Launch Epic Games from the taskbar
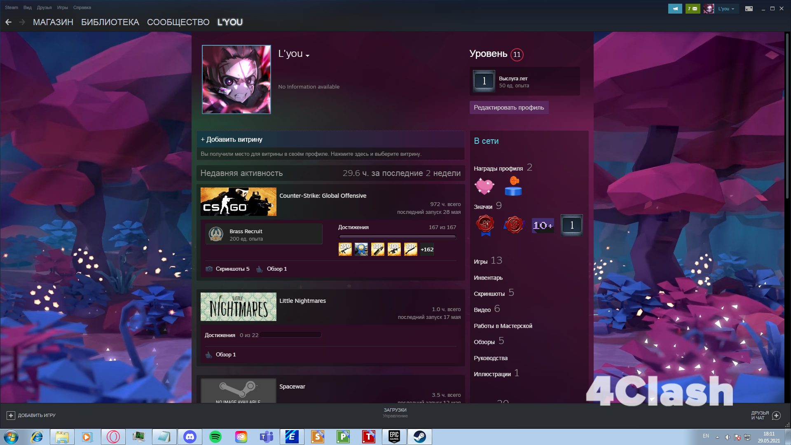 (394, 437)
